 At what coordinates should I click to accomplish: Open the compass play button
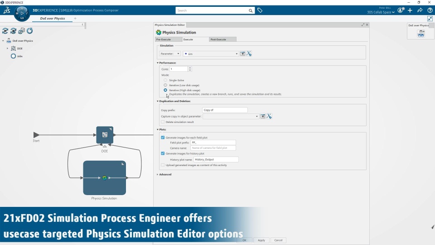point(22,13)
